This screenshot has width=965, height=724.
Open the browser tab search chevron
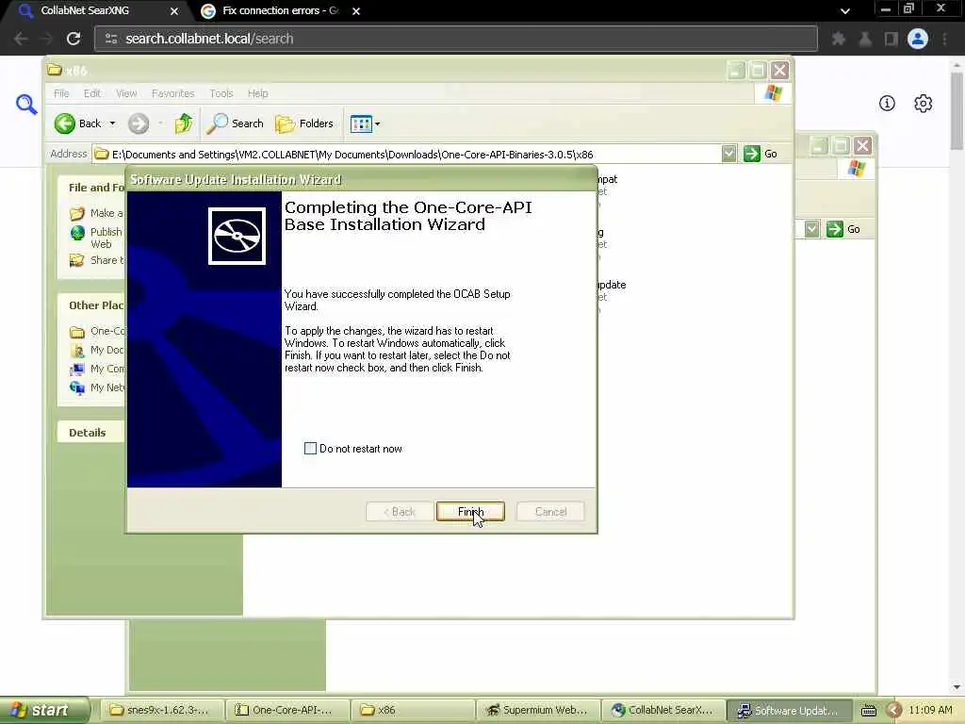(x=845, y=11)
